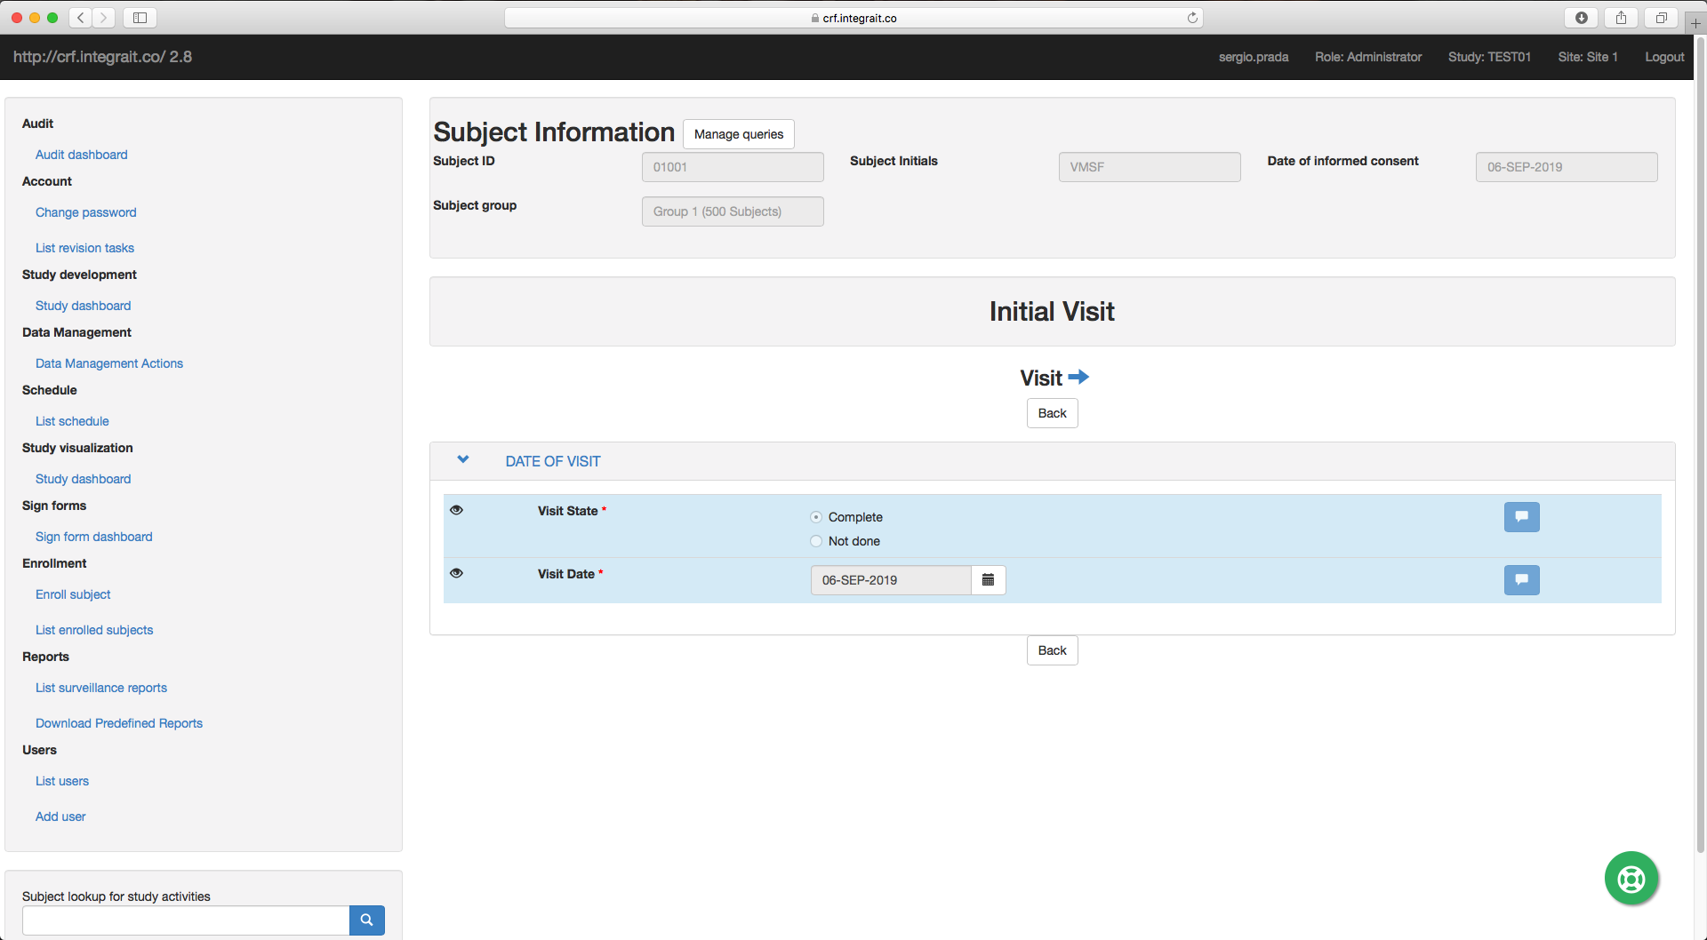Screen dimensions: 1707x940
Task: Click the Visit arrow to proceed
Action: click(1078, 377)
